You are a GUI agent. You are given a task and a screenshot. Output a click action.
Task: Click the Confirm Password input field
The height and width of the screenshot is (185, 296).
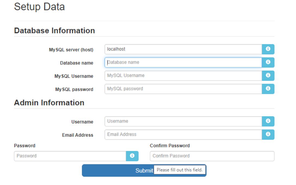click(x=212, y=156)
